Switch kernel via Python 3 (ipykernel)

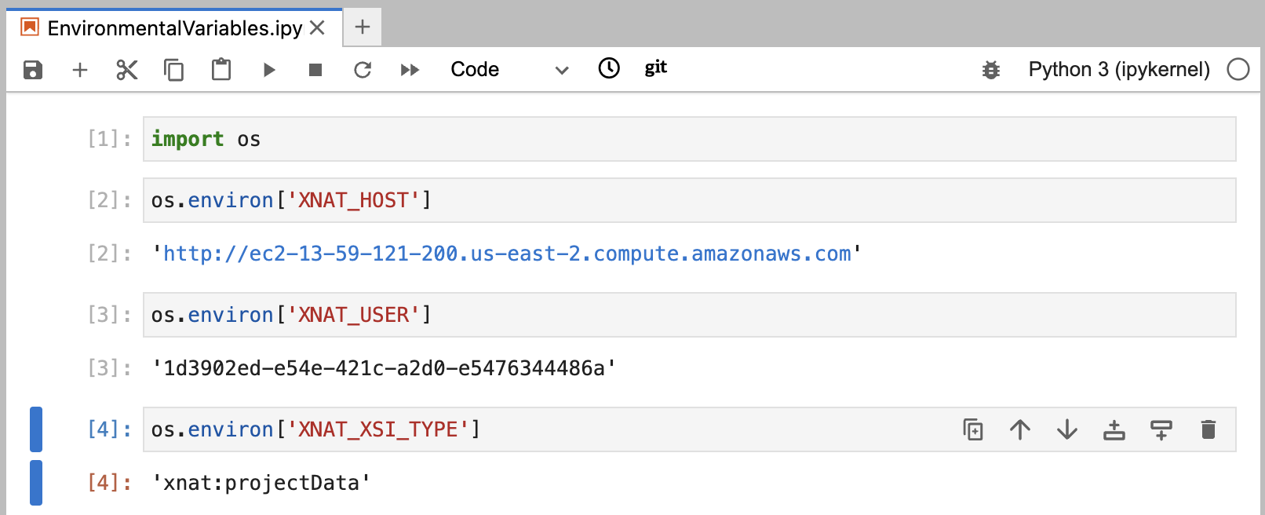(x=1118, y=70)
